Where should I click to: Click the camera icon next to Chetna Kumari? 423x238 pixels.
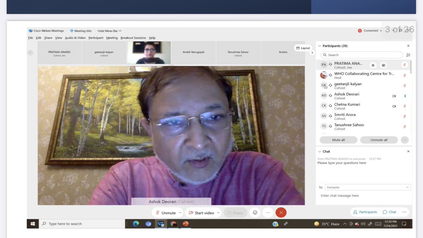pos(394,106)
